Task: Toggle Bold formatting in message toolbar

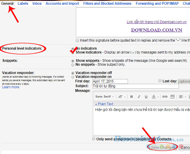Action: tap(131, 97)
